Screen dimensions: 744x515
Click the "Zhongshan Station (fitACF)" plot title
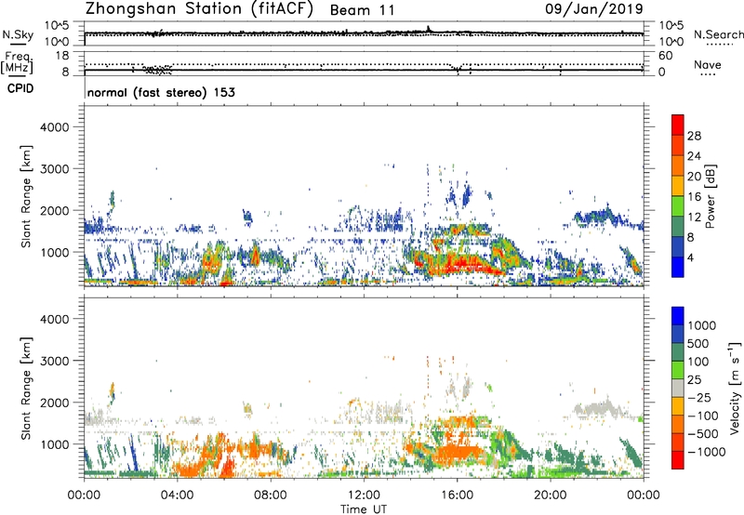(199, 8)
